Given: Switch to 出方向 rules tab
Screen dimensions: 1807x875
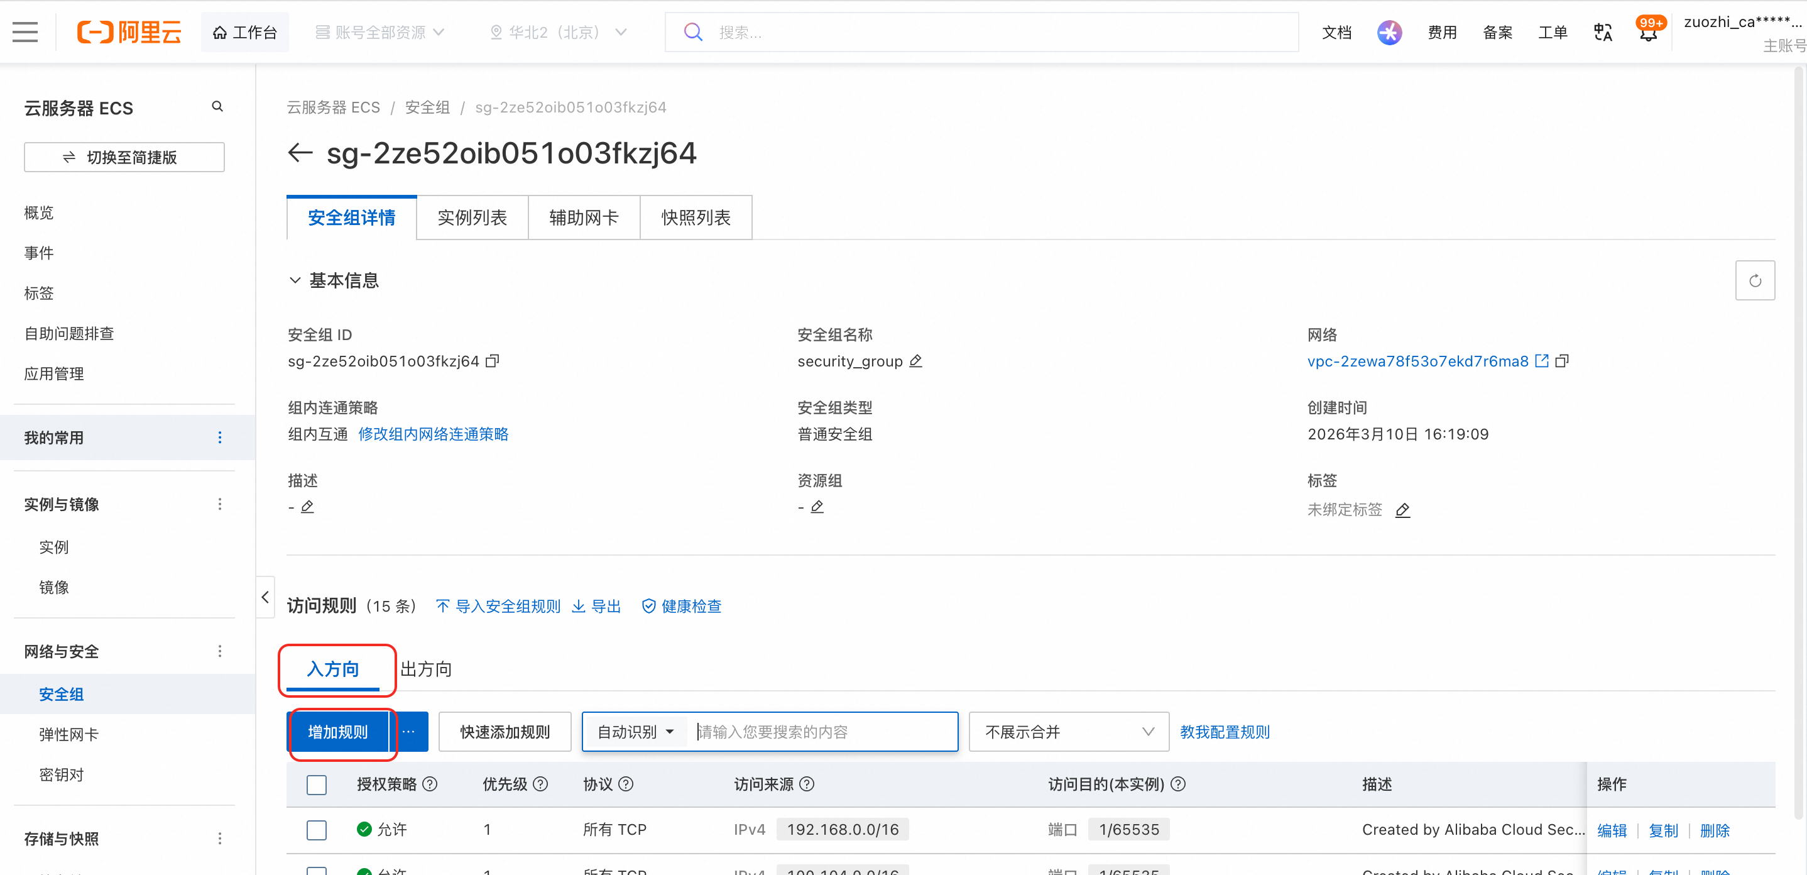Looking at the screenshot, I should pos(426,669).
